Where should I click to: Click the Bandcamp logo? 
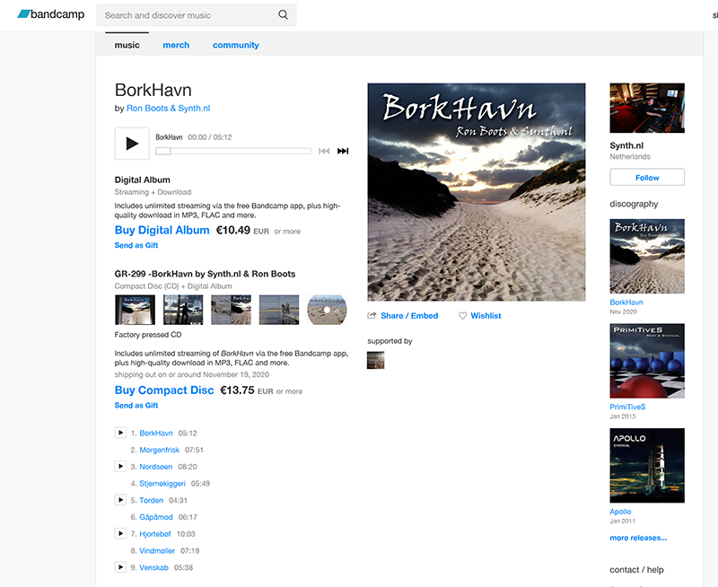[x=51, y=14]
